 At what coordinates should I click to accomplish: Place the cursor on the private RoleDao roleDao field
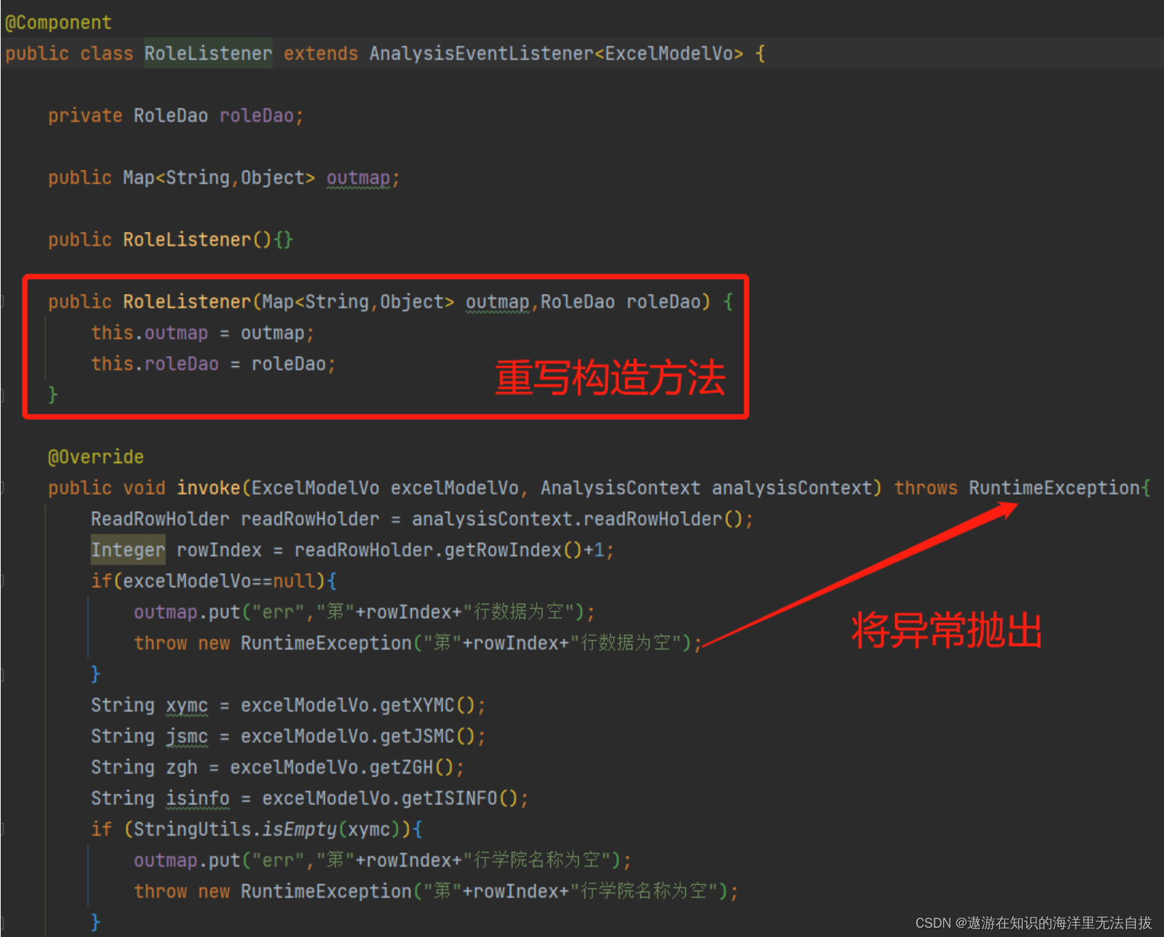coord(176,116)
